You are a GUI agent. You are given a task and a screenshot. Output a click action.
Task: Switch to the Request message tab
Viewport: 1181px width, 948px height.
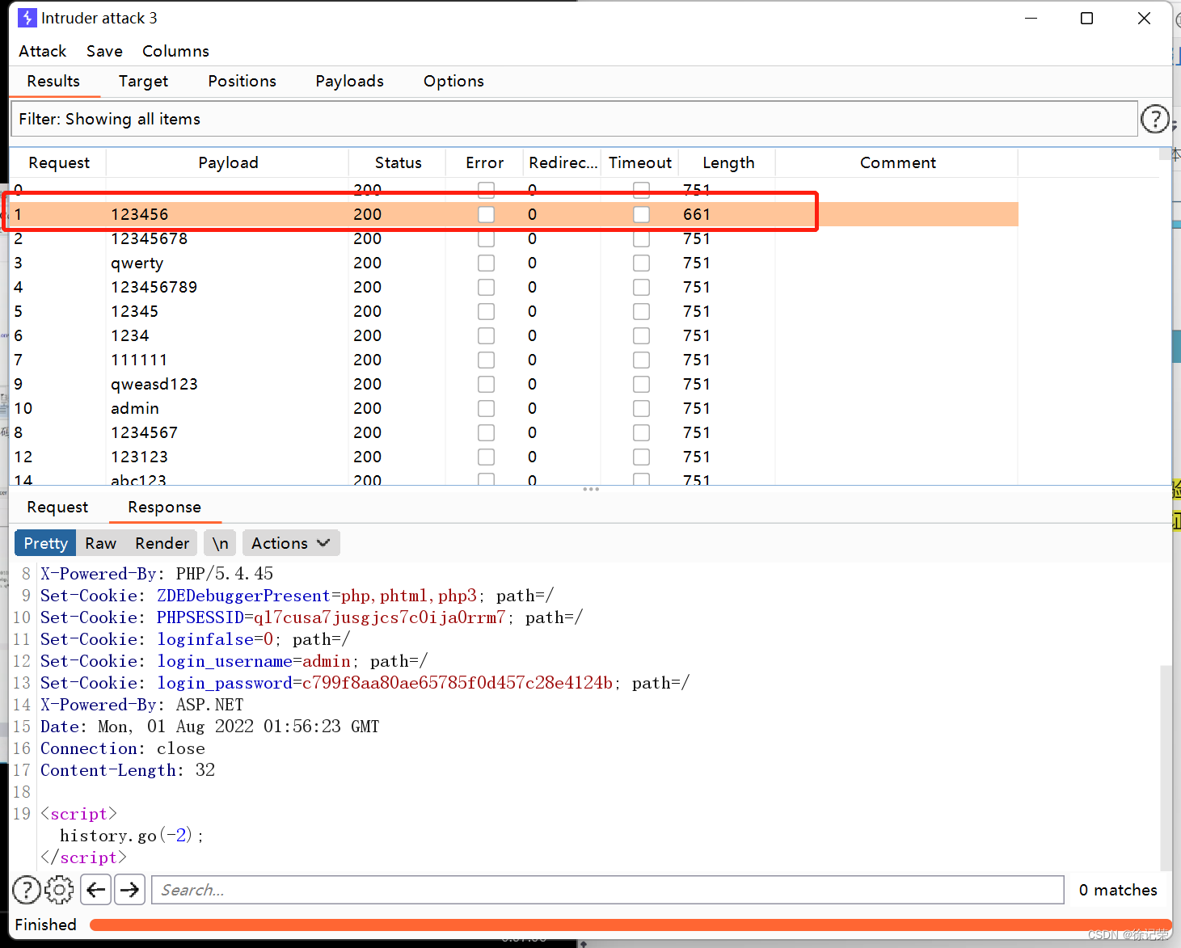pyautogui.click(x=57, y=507)
